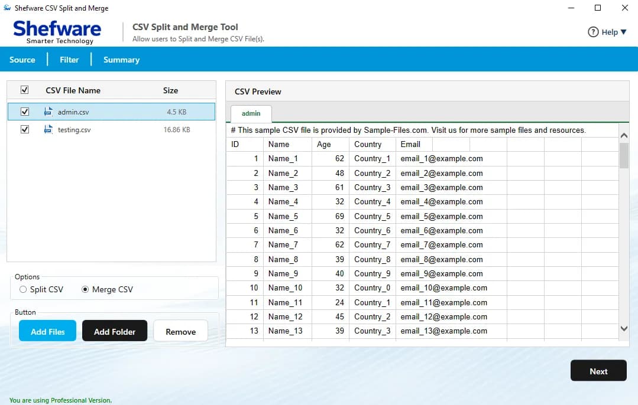Click the CSV File Name column header

click(73, 90)
